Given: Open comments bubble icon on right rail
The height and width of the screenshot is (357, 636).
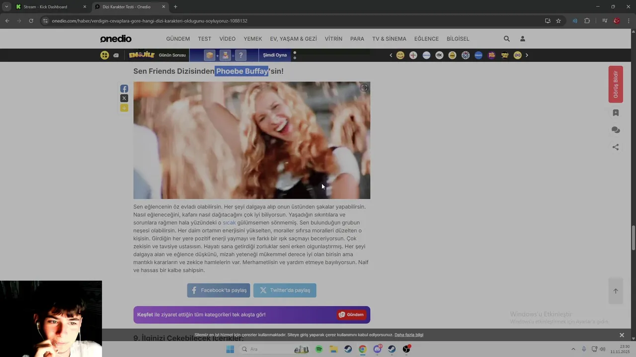Looking at the screenshot, I should coord(616,130).
